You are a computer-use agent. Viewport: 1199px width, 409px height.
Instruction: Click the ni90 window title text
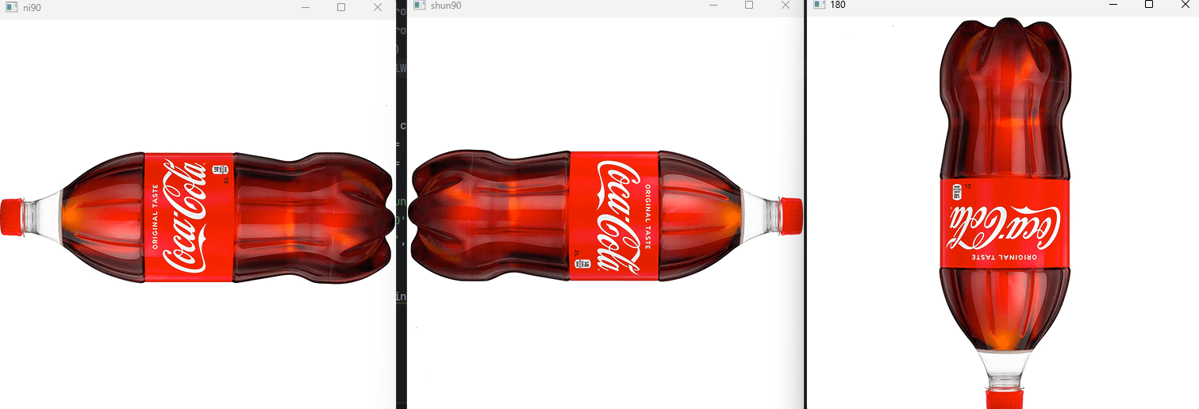(x=32, y=7)
